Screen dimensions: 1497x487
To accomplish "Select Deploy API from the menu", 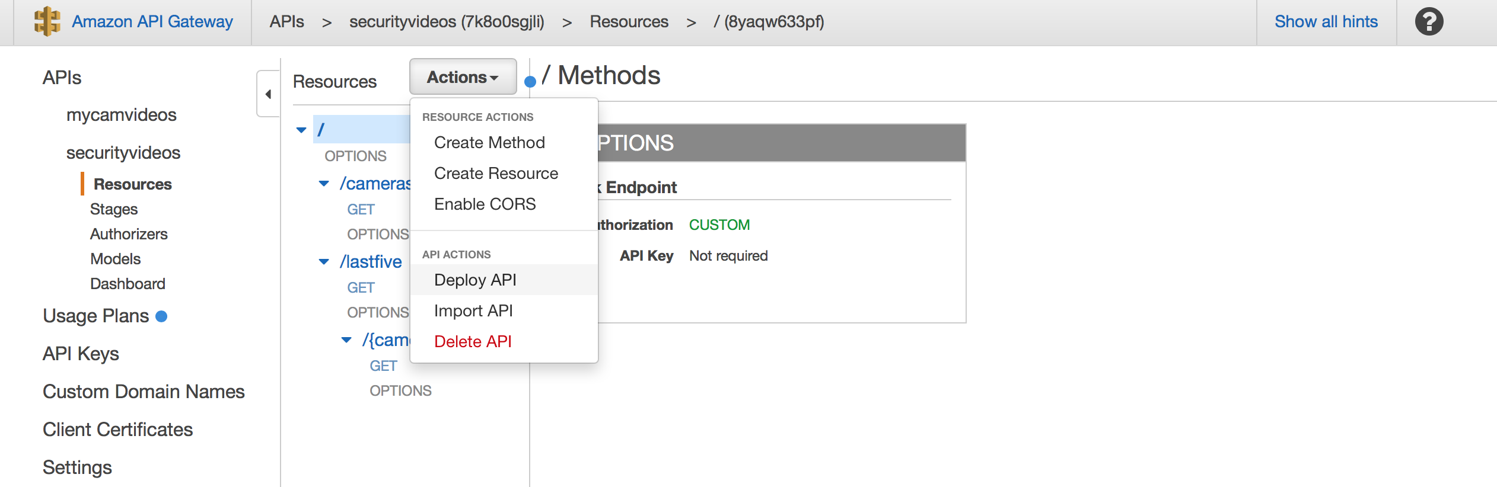I will click(x=504, y=280).
